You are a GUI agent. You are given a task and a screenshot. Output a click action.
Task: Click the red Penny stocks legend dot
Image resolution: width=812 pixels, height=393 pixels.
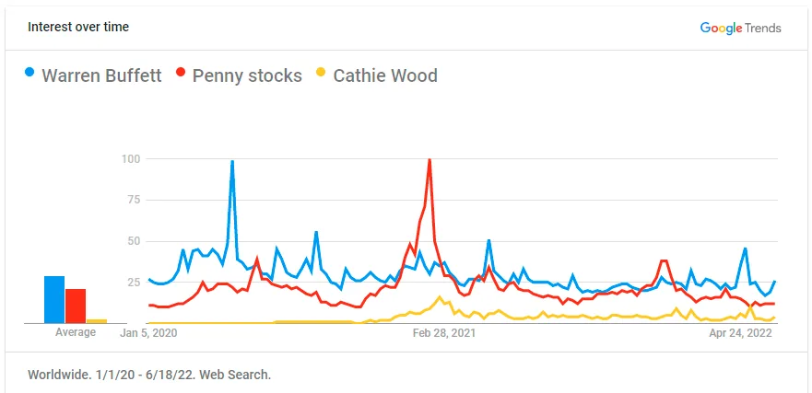(x=182, y=73)
